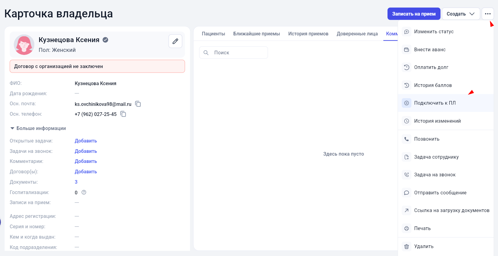Select Отправить сообщение in the menu

[446, 193]
